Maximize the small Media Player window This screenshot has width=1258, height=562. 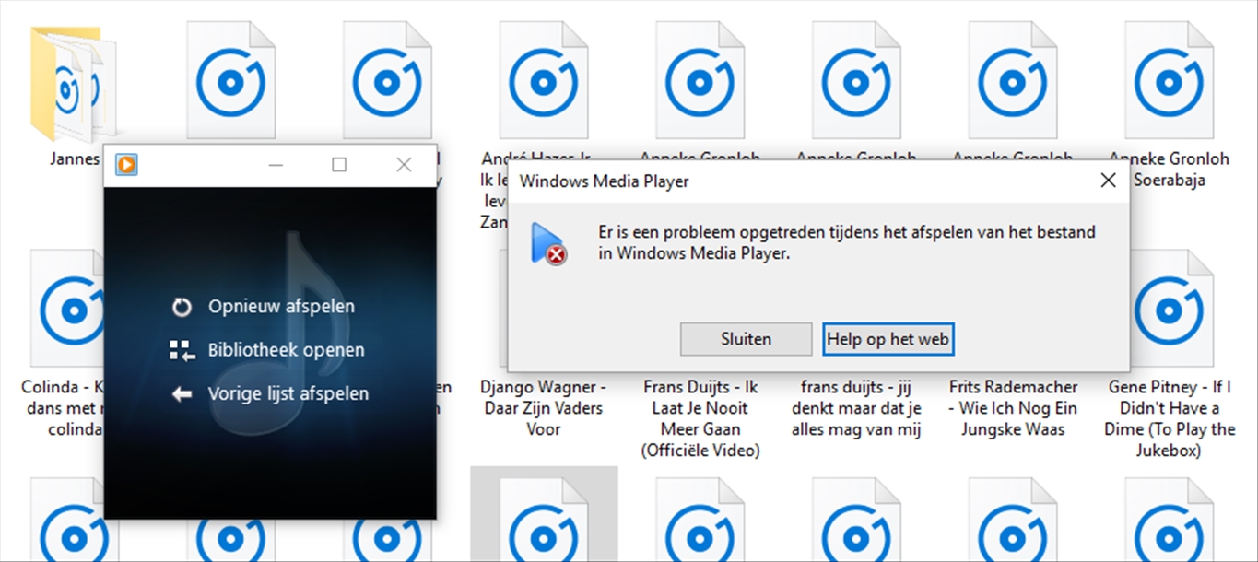tap(339, 165)
